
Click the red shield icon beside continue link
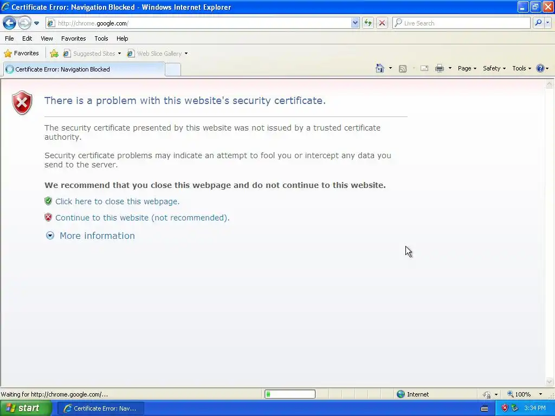pyautogui.click(x=48, y=217)
